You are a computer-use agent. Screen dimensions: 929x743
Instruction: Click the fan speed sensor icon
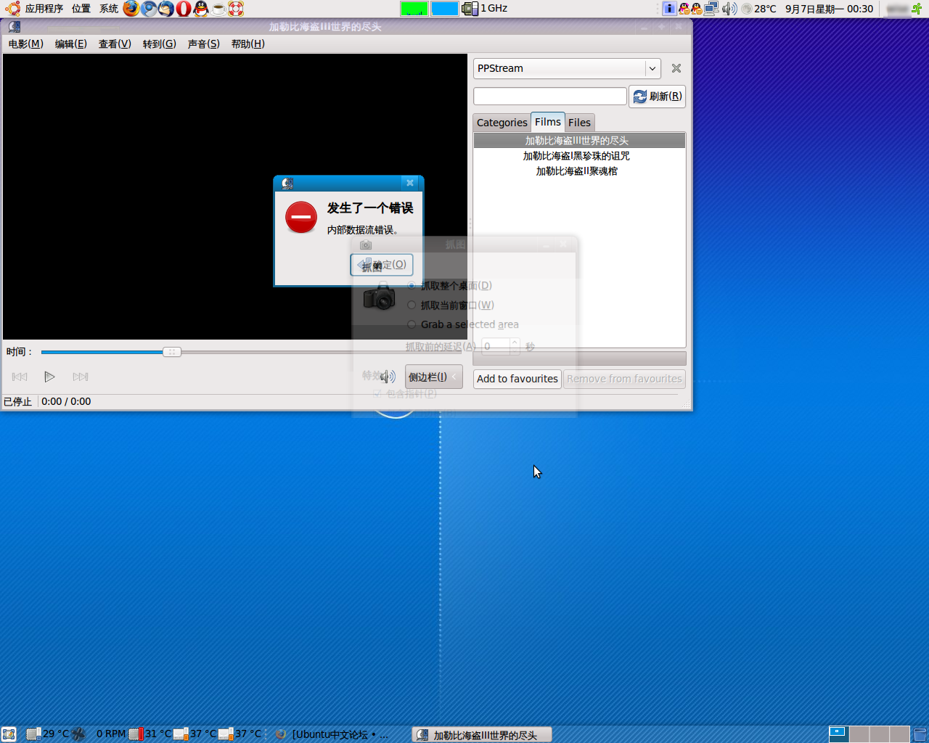[x=78, y=734]
